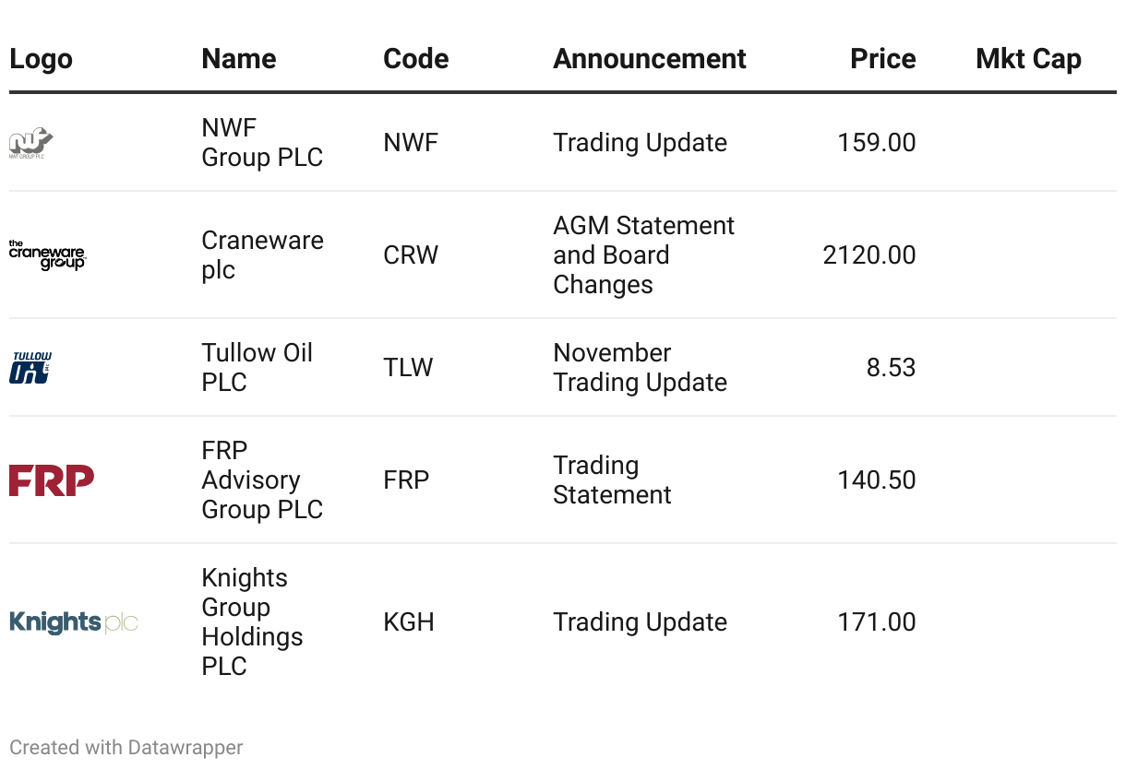Select the Craneware plc name cell
1126x769 pixels.
[x=262, y=255]
